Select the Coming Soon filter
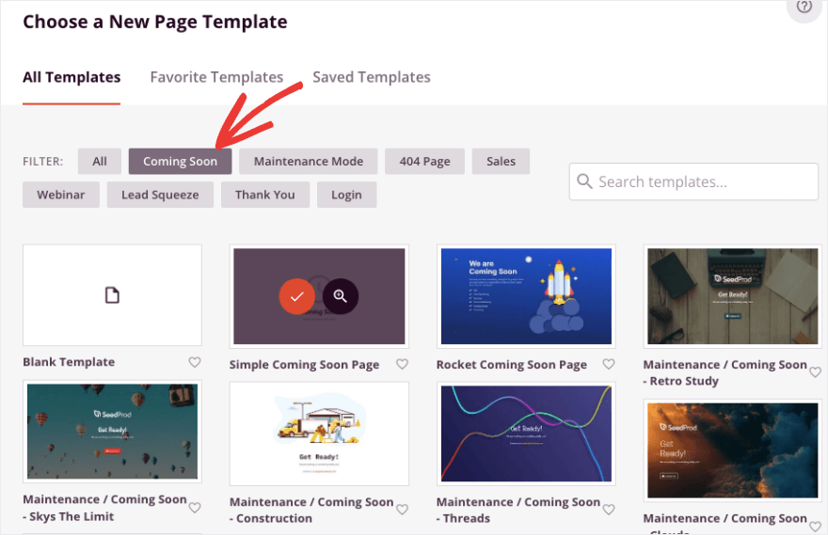This screenshot has width=828, height=535. click(x=180, y=162)
